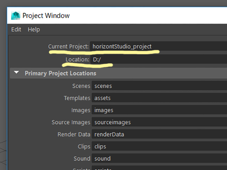
Task: Click the Maya icon in Project Window title bar
Action: point(16,16)
